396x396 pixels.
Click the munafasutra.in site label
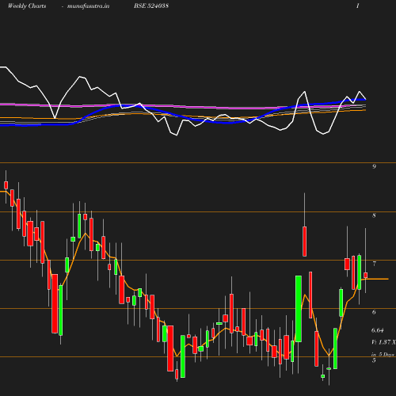(88, 6)
